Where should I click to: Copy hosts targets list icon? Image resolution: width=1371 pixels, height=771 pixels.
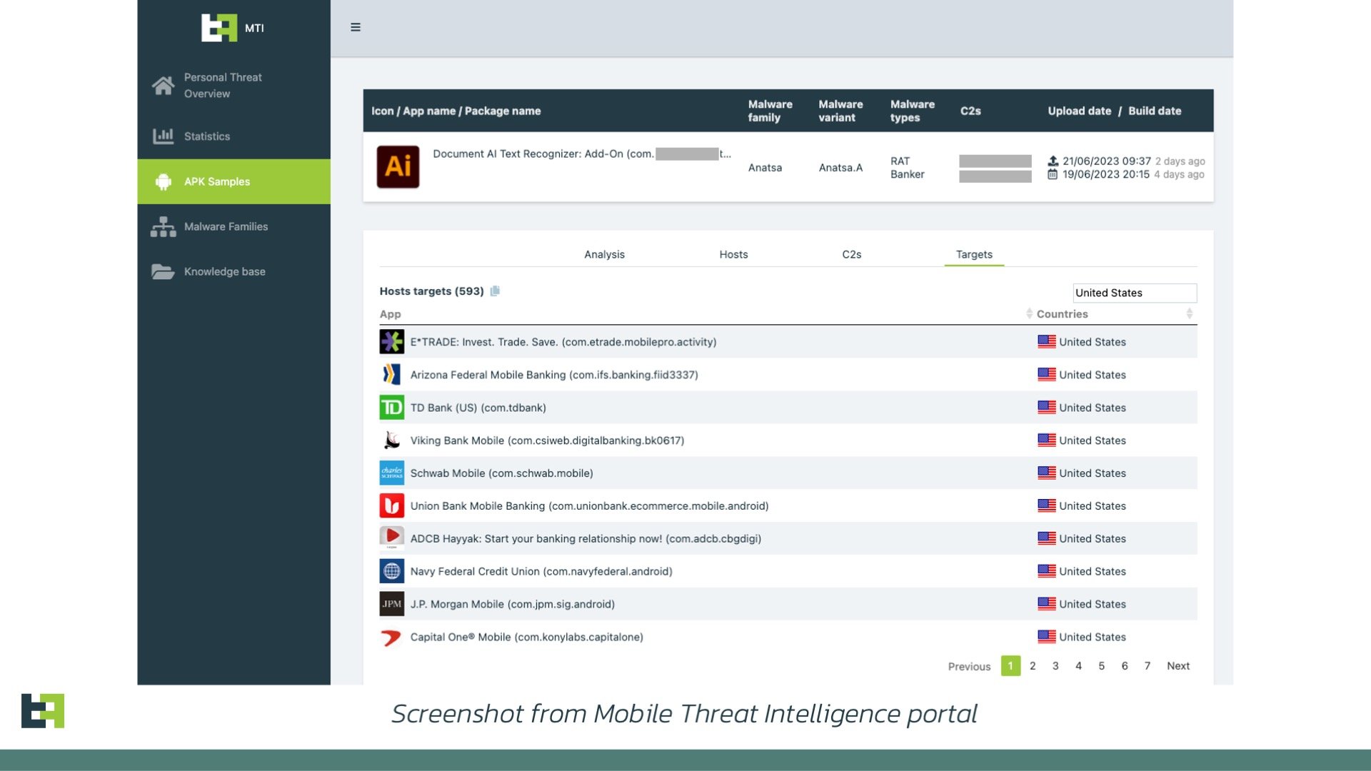click(495, 291)
